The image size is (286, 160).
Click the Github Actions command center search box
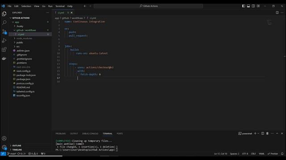[x=148, y=6]
